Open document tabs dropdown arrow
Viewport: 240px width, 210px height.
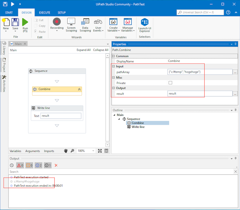pos(108,44)
